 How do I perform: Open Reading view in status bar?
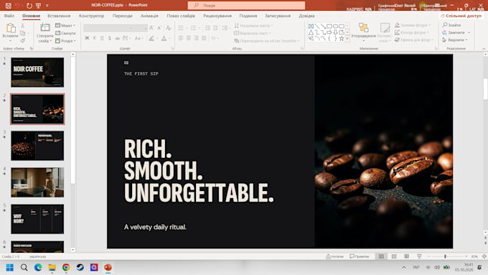[407, 256]
